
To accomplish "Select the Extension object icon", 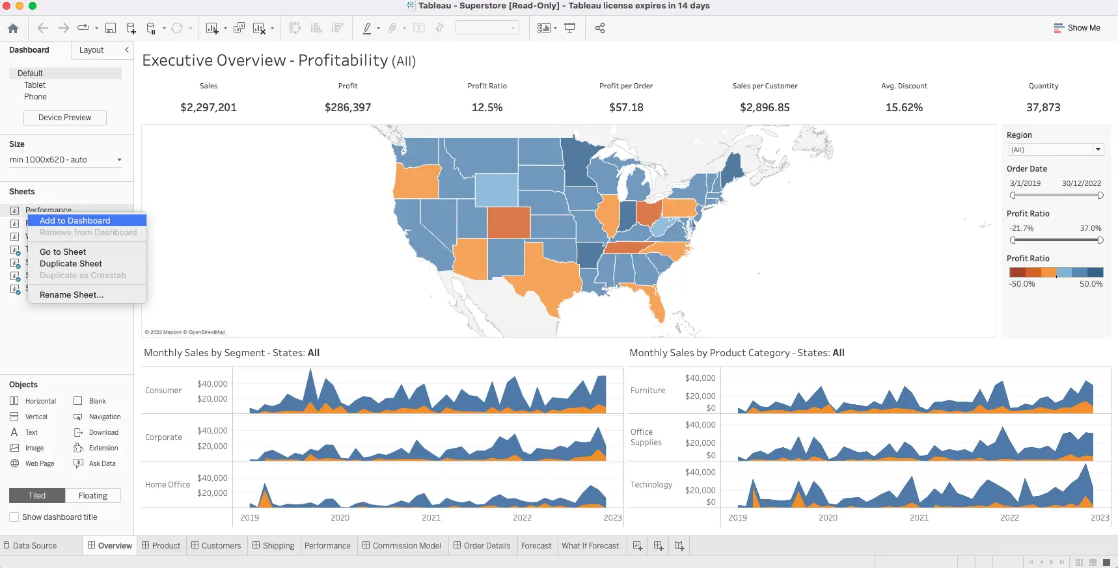I will 79,448.
